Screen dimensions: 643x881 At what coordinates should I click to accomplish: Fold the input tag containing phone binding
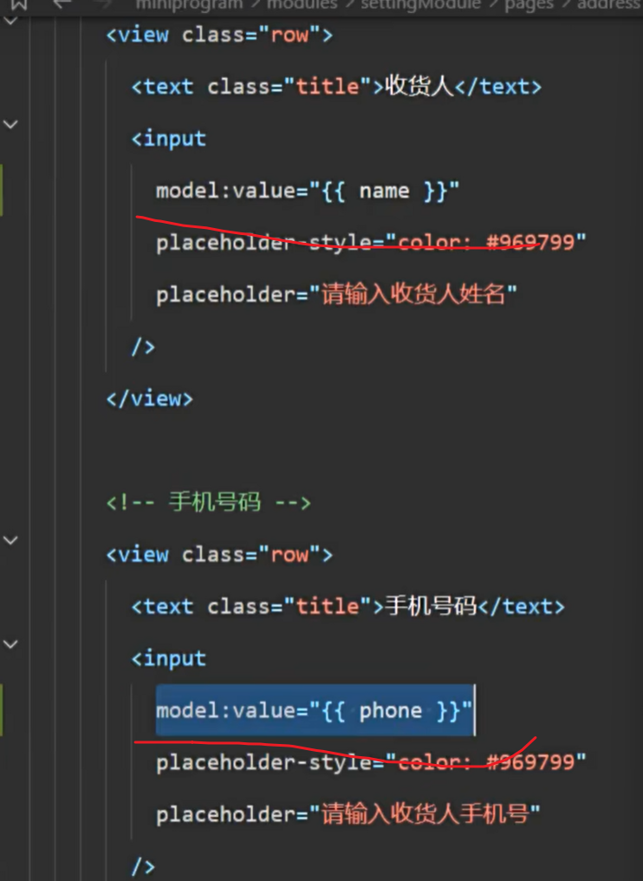point(10,644)
